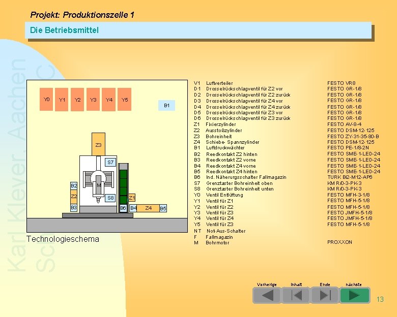Click the 'Bohrmotor' entry
Viewport: 397px width, 317px height.
click(x=217, y=243)
